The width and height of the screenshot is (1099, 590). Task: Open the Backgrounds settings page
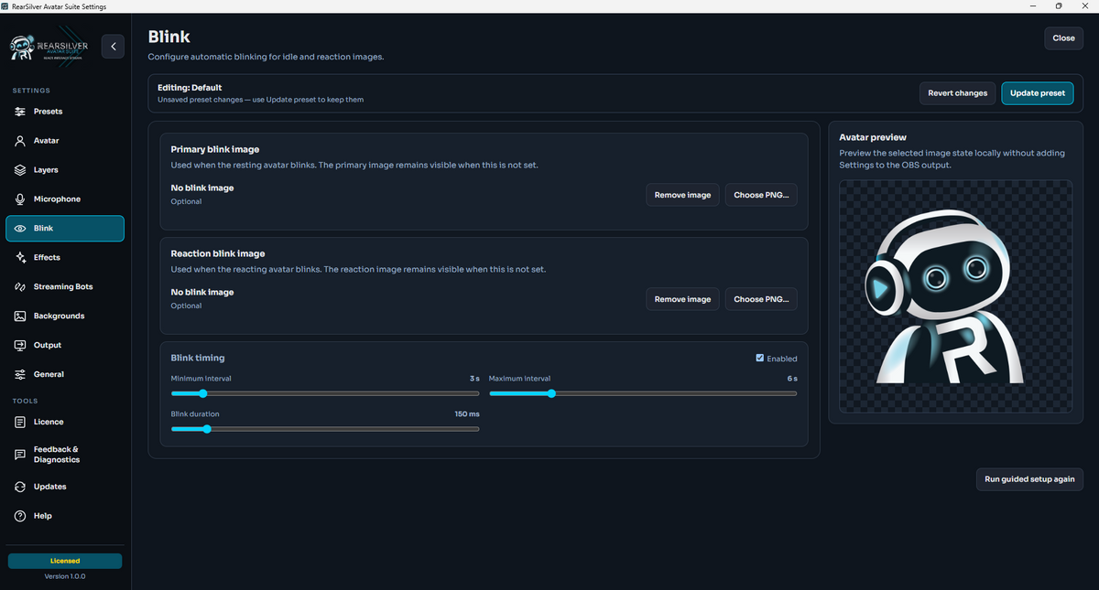[65, 316]
